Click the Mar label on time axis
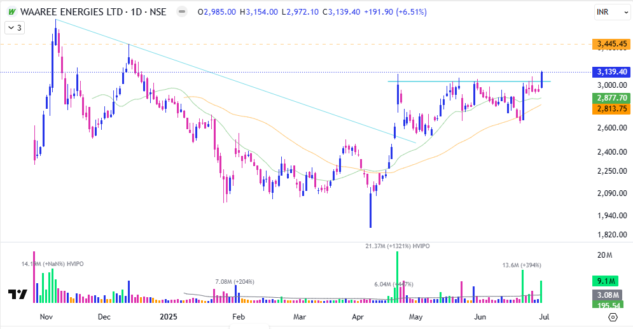This screenshot has width=633, height=329. tap(299, 317)
